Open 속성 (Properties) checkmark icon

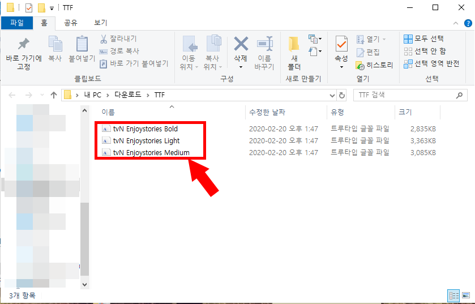pyautogui.click(x=341, y=44)
